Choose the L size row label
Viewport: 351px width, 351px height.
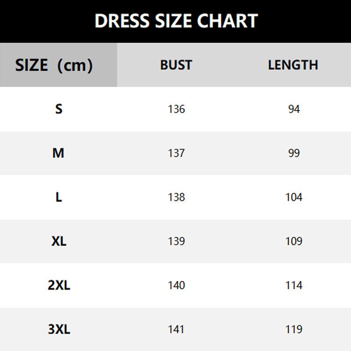(59, 197)
